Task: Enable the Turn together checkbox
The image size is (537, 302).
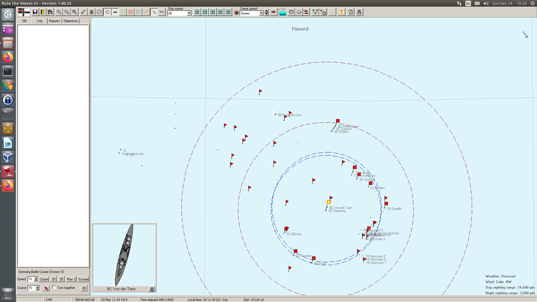Action: 54,287
